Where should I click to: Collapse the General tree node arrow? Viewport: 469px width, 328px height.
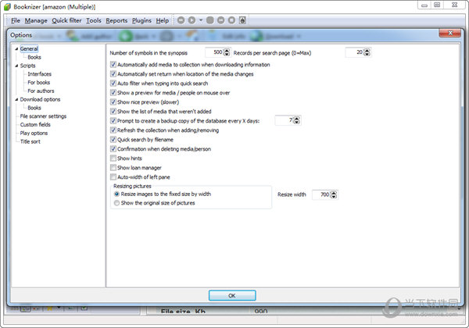pyautogui.click(x=16, y=48)
